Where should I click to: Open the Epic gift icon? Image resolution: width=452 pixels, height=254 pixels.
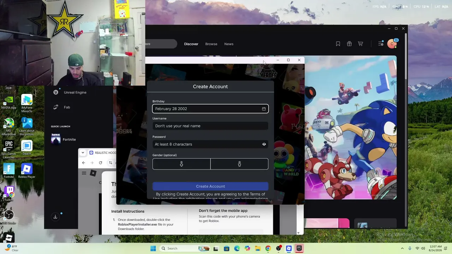click(349, 44)
